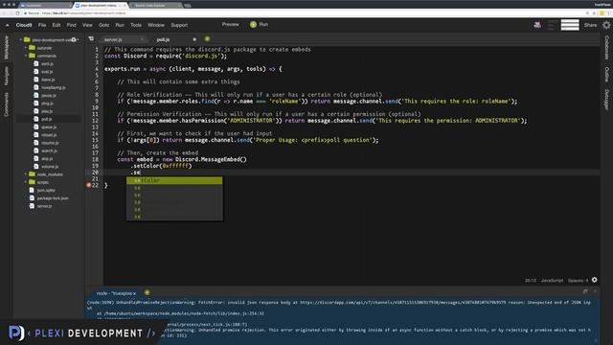This screenshot has width=613, height=345.
Task: Open queue.js in file tree
Action: tap(49, 126)
